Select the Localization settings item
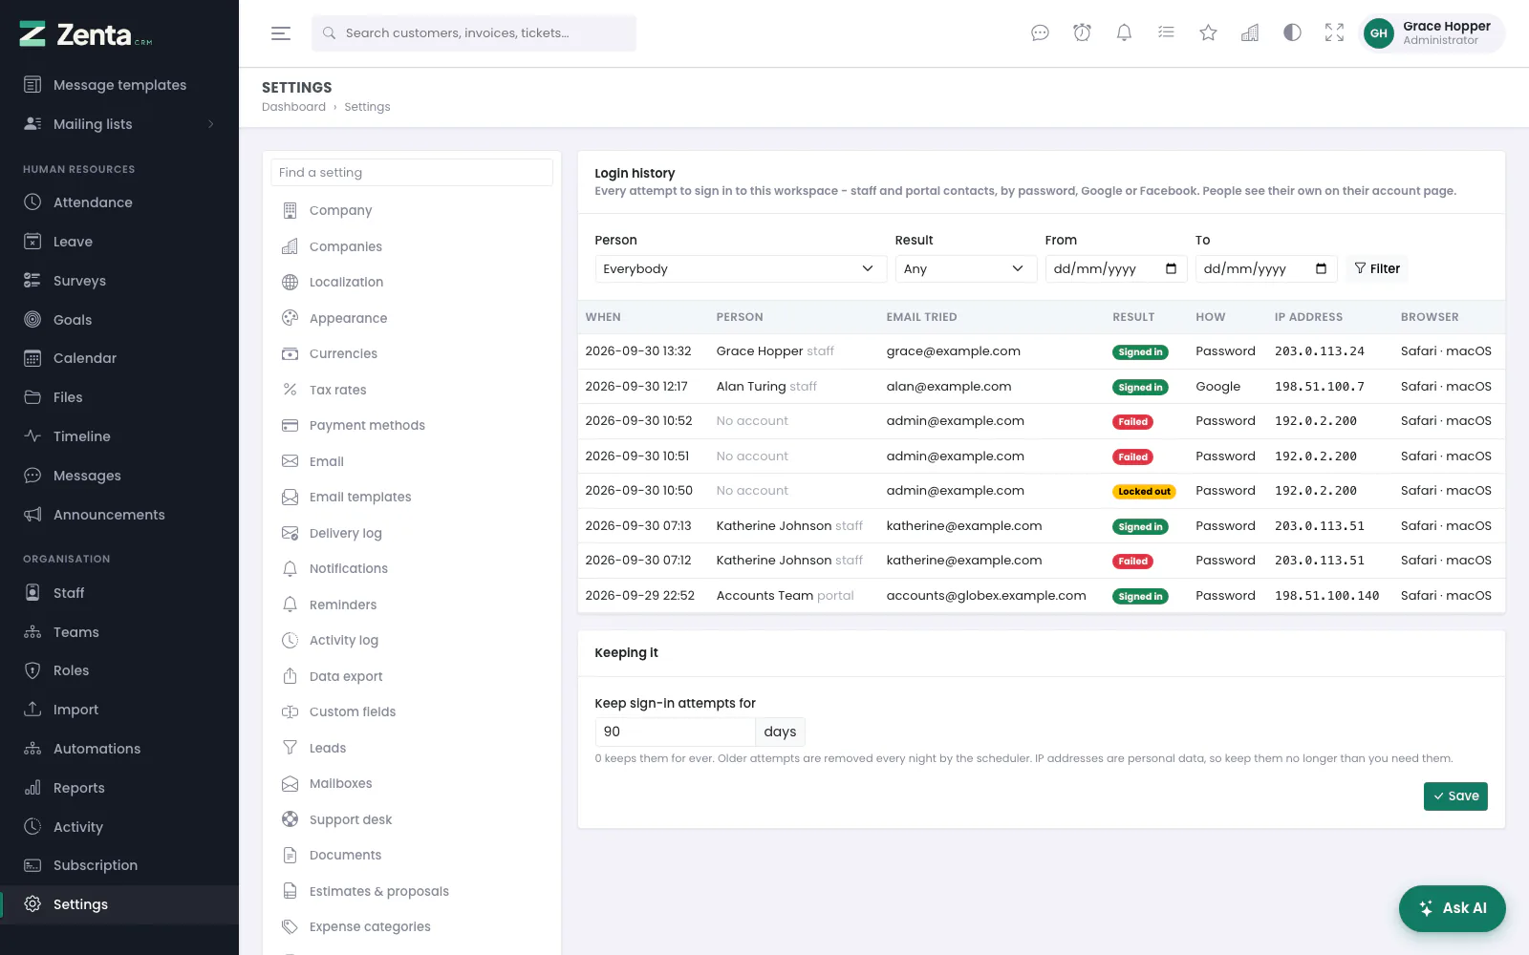This screenshot has height=955, width=1529. pyautogui.click(x=412, y=282)
